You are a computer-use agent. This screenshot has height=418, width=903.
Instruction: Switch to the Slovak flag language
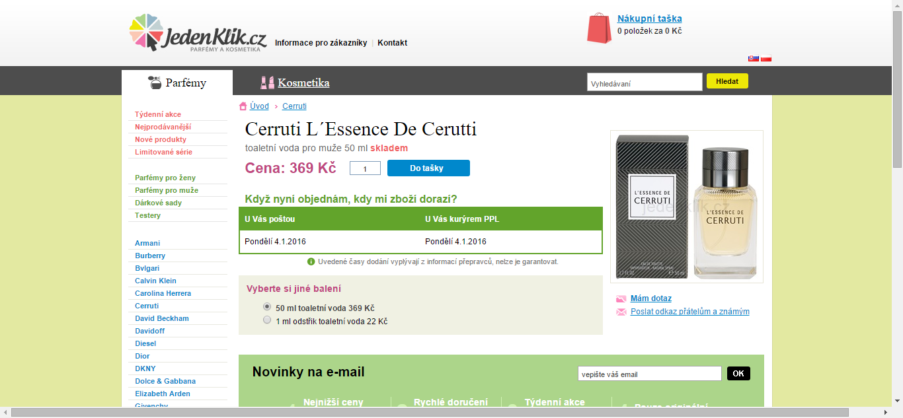pos(753,58)
